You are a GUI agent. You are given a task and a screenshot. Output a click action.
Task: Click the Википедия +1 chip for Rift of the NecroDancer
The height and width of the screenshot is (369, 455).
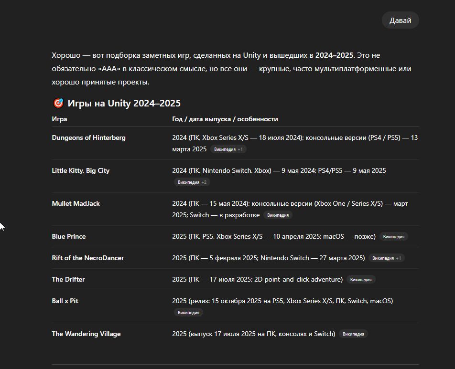tap(387, 258)
